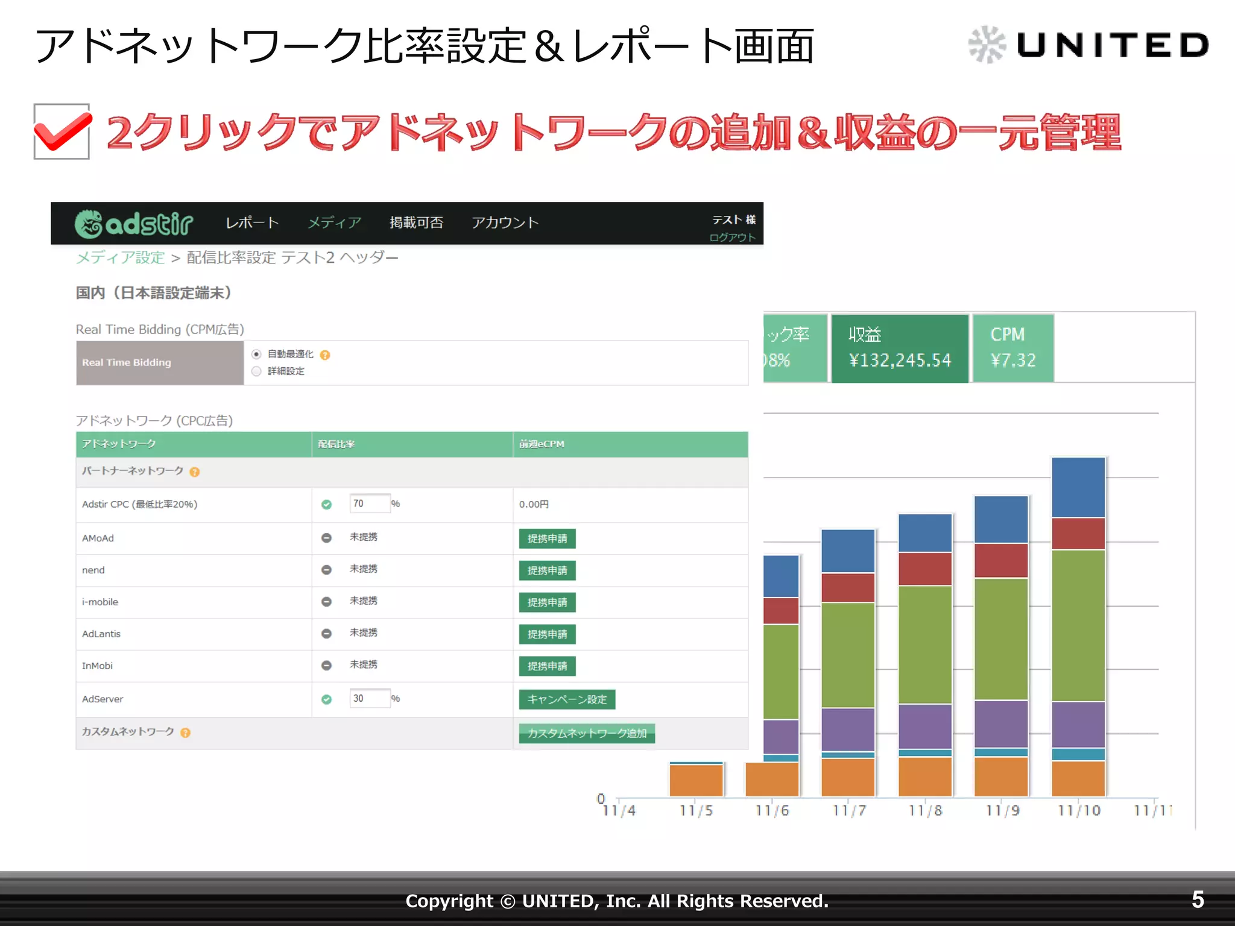Open the レポート menu

(252, 223)
